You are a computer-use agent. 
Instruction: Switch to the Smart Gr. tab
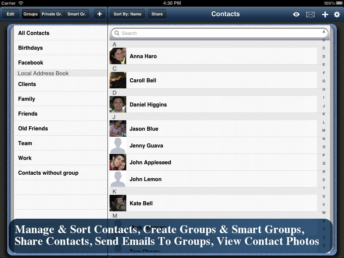point(77,14)
